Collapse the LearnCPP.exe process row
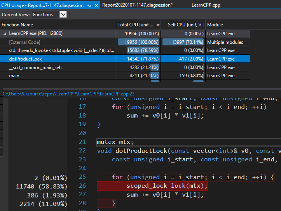 [5, 33]
